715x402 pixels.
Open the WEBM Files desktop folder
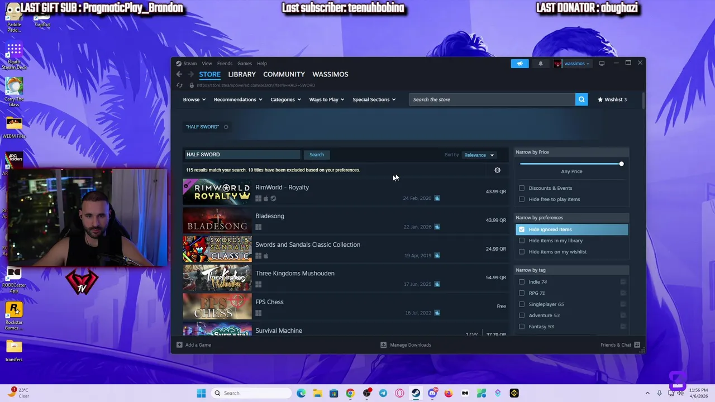click(14, 128)
